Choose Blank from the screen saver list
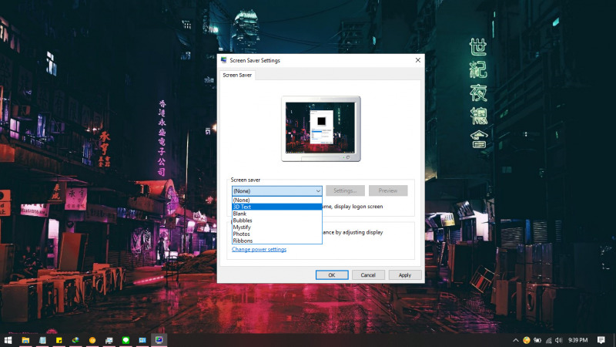Image resolution: width=616 pixels, height=347 pixels. (x=277, y=214)
